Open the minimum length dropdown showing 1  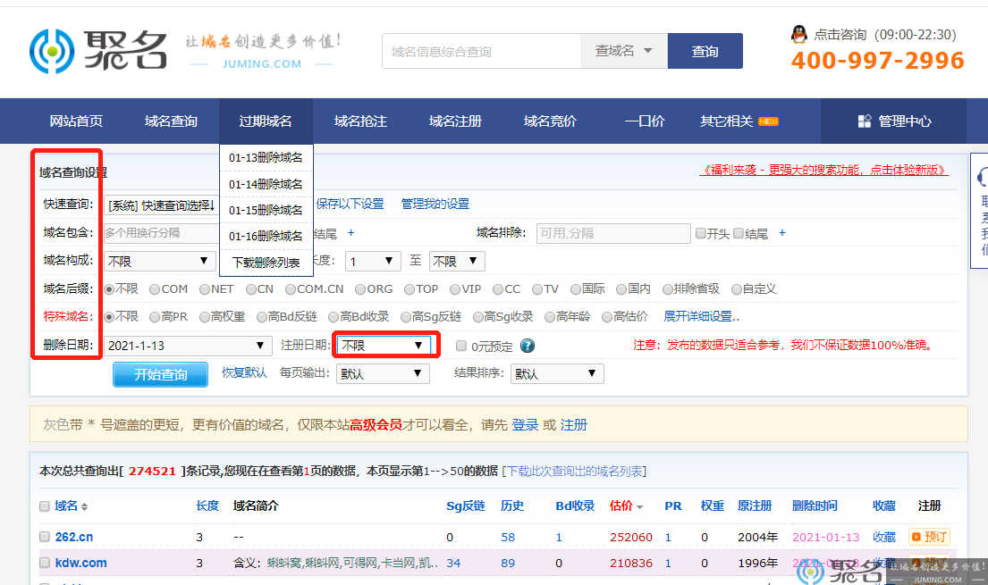click(x=373, y=261)
